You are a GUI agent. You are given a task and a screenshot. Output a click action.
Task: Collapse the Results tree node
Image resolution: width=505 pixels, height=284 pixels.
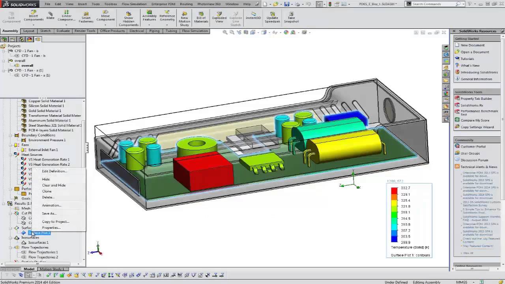pos(4,204)
